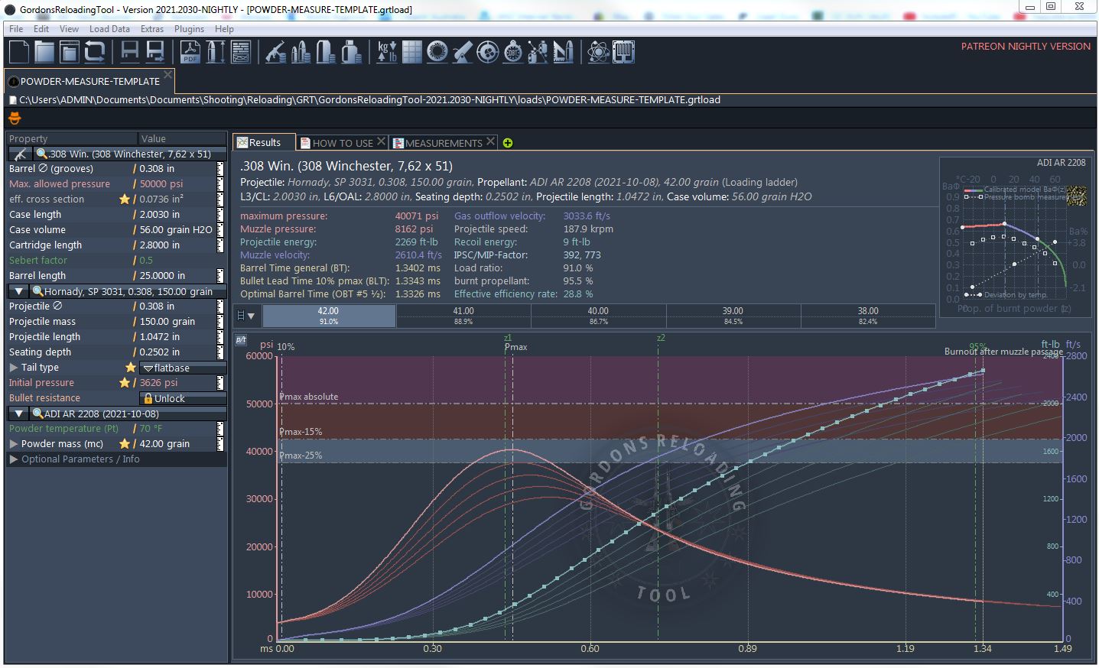Unlock Bullet resistance button

click(x=183, y=398)
